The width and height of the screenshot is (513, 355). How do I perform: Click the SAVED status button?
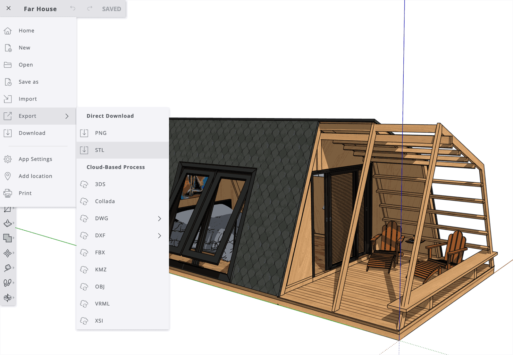[111, 9]
